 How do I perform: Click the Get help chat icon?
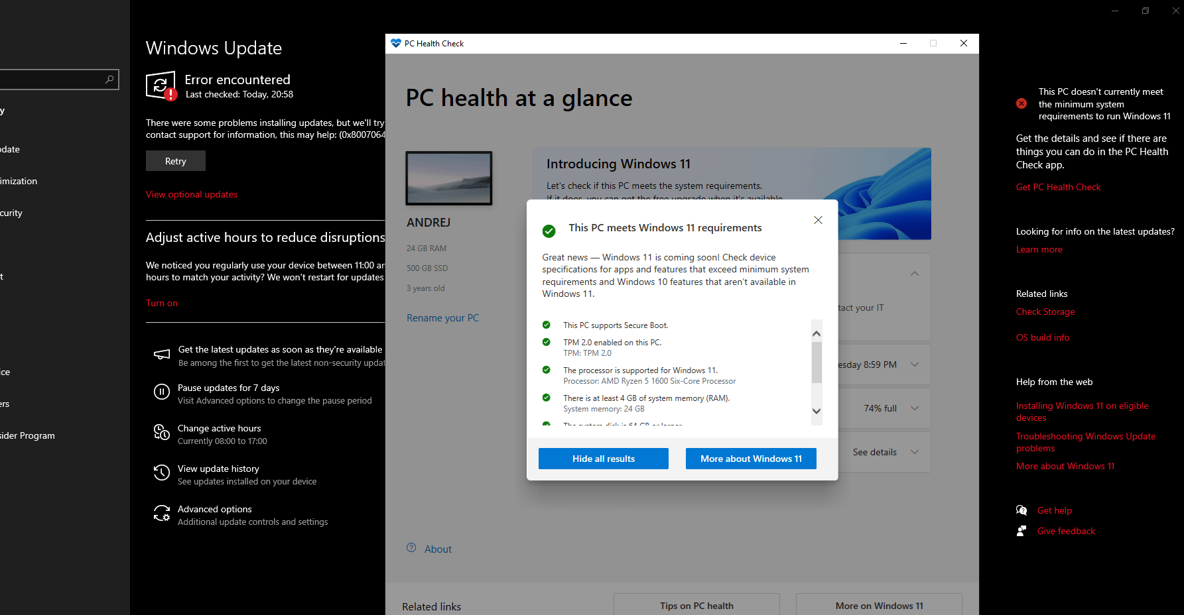pos(1021,510)
